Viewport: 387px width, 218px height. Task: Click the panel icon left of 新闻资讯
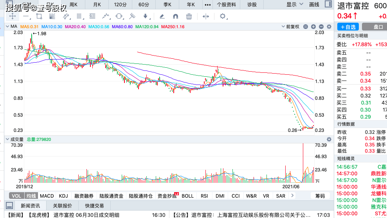pos(9,205)
